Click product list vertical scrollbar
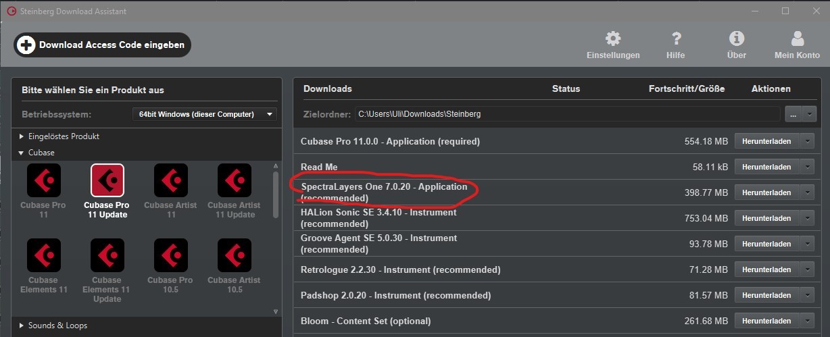This screenshot has height=337, width=830. point(276,195)
